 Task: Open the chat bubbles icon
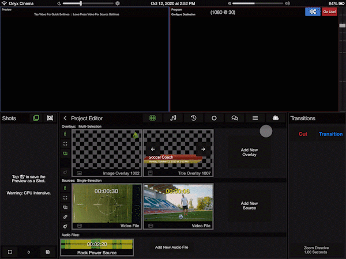[235, 118]
